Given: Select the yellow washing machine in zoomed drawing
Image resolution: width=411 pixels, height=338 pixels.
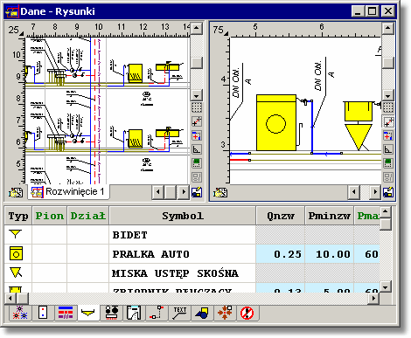Looking at the screenshot, I should (x=276, y=122).
